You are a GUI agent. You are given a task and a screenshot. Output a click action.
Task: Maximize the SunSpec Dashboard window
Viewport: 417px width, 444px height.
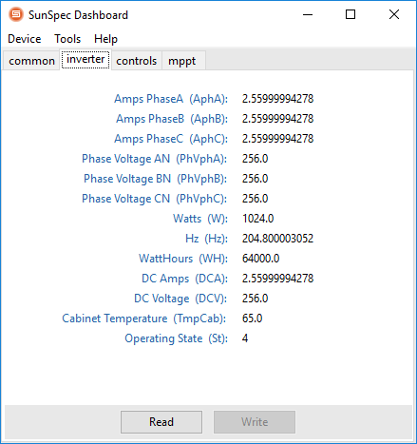(351, 14)
